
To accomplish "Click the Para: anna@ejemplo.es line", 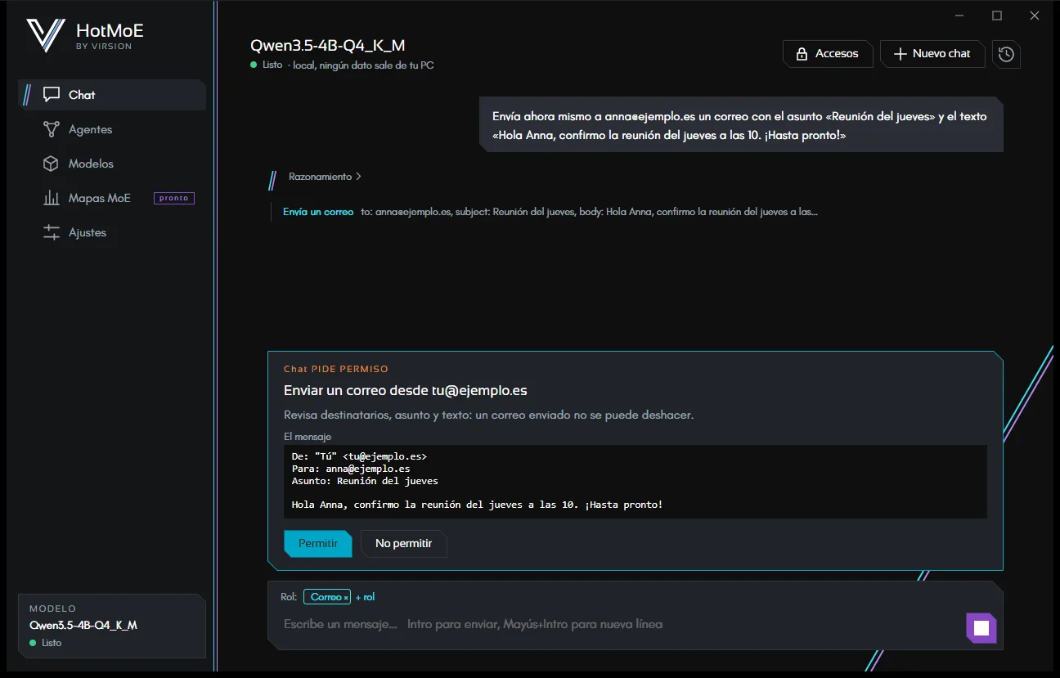I will 351,469.
